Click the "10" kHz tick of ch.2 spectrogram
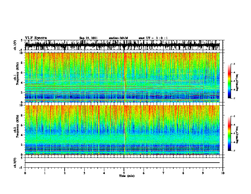251x194 pixels. (21, 106)
